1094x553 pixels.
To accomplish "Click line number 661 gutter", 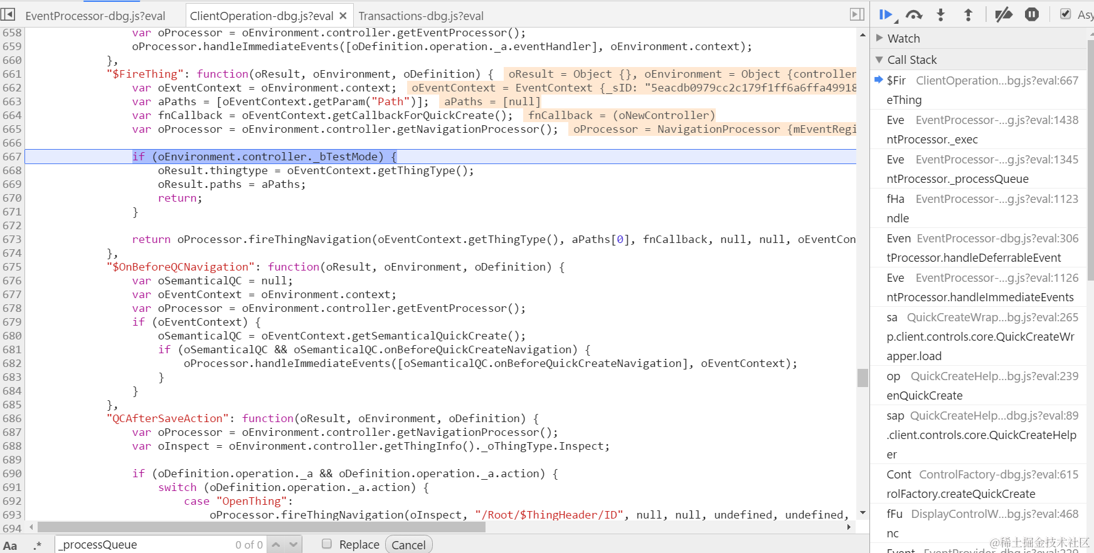I will [x=12, y=74].
